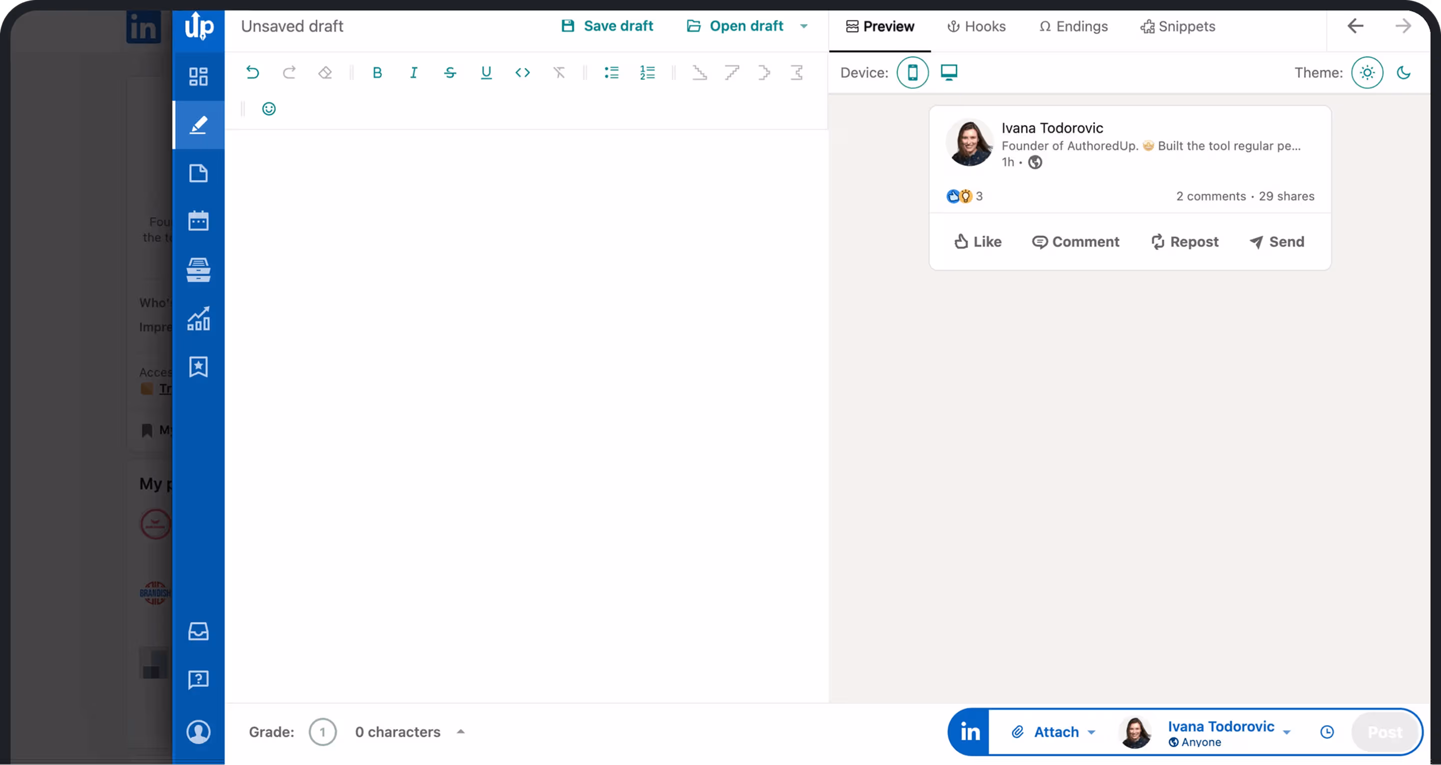This screenshot has width=1441, height=765.
Task: Switch to the Snippets tab
Action: (x=1178, y=26)
